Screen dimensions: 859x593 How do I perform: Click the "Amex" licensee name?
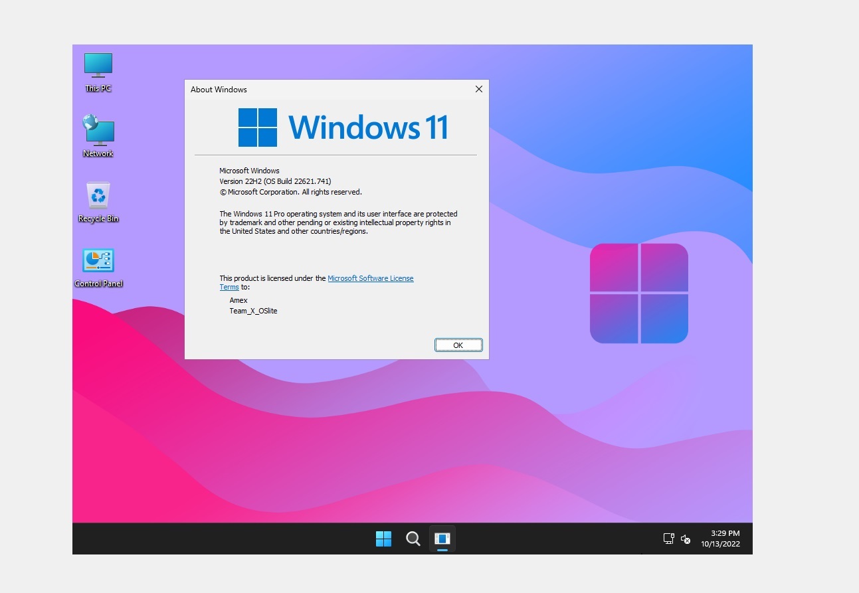tap(239, 300)
